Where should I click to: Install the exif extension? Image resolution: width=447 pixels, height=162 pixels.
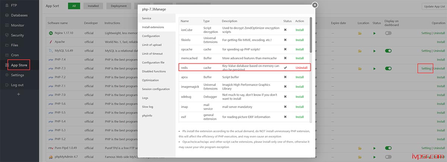click(299, 117)
